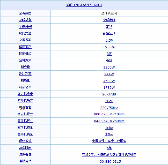Click the 32kg value link
This screenshot has width=168, height=165.
tap(109, 135)
